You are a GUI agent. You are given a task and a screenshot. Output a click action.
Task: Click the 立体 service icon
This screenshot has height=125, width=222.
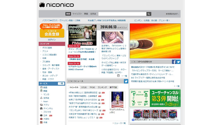pos(41,115)
